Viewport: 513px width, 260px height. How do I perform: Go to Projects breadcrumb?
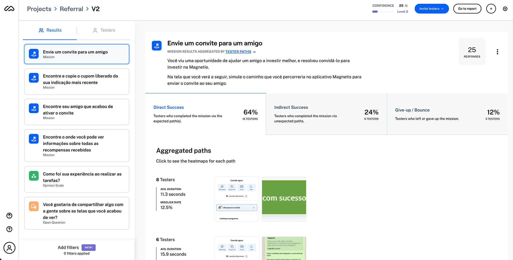click(x=39, y=9)
